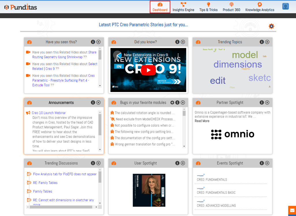Switch to Knowledge Analytics tab
This screenshot has width=296, height=216.
(x=260, y=7)
